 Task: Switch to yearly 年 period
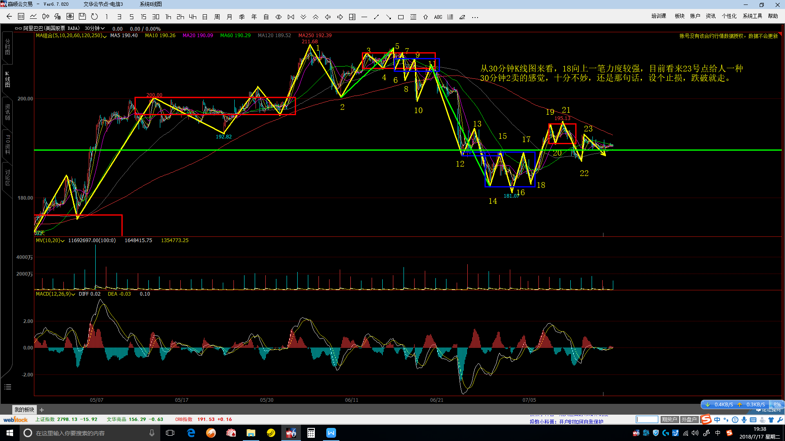(254, 17)
